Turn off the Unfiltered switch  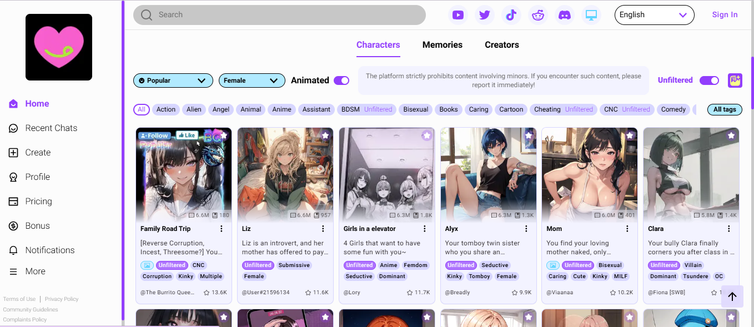point(709,81)
